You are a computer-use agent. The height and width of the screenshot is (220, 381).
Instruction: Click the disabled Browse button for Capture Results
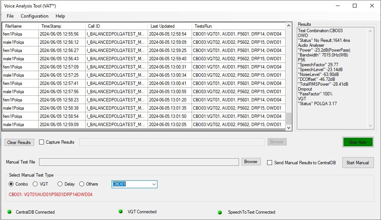point(277,142)
